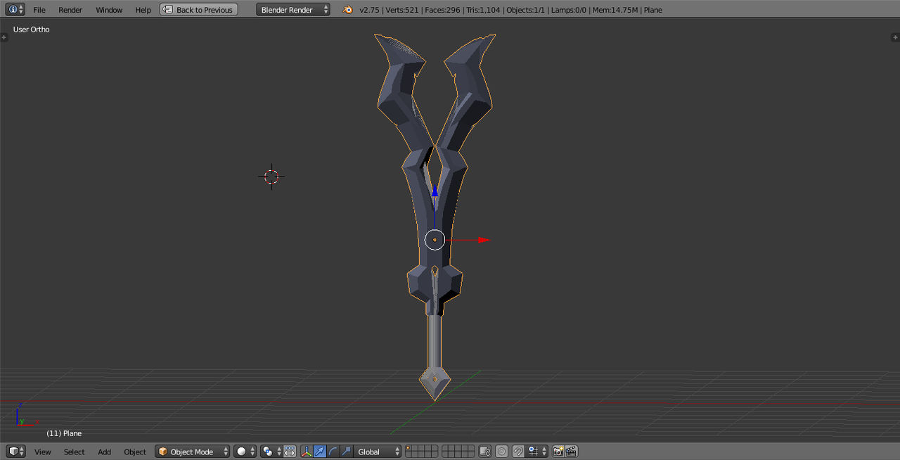Toggle manipulate center points icon
900x460 pixels.
[290, 452]
